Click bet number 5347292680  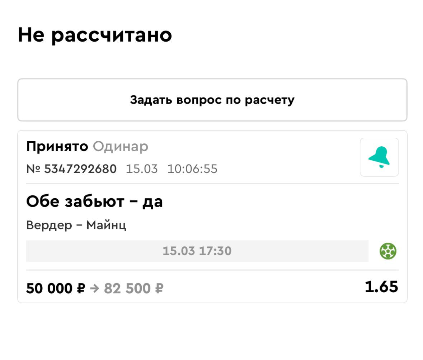(x=80, y=169)
